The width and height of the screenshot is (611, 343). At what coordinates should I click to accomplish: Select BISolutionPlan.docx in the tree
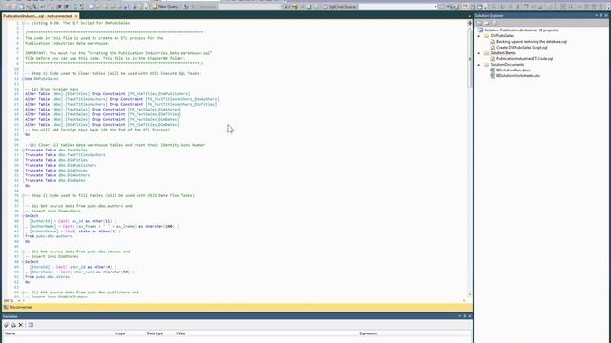(514, 70)
